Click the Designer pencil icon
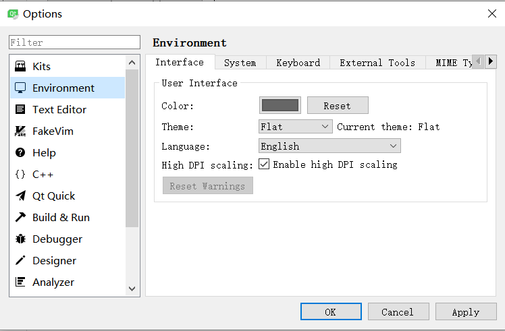The height and width of the screenshot is (331, 505). tap(20, 260)
